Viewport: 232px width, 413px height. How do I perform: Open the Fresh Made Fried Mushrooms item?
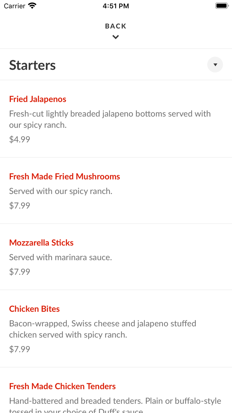64,176
